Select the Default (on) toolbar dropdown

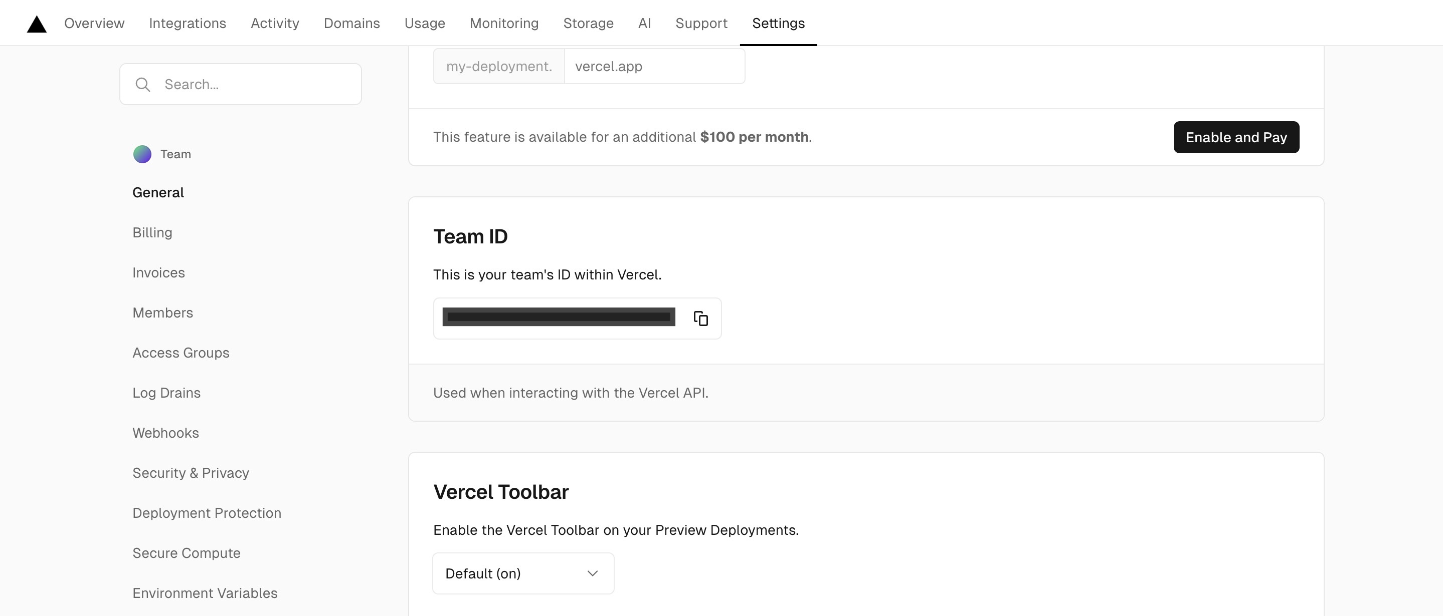522,573
